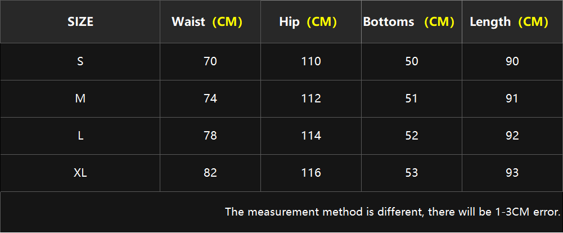Click hip value 110 in S row
The height and width of the screenshot is (233, 563).
click(x=311, y=62)
